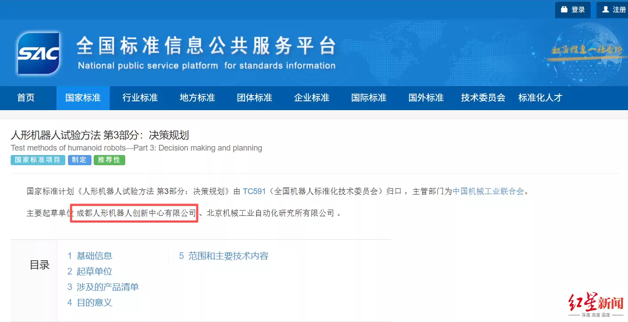Image resolution: width=628 pixels, height=322 pixels.
Task: Switch to the 团体标准 section
Action: 255,98
